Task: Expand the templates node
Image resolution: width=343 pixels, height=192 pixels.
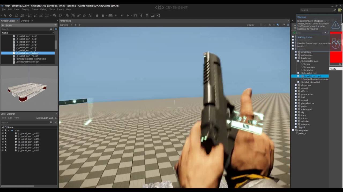Action: (293, 130)
